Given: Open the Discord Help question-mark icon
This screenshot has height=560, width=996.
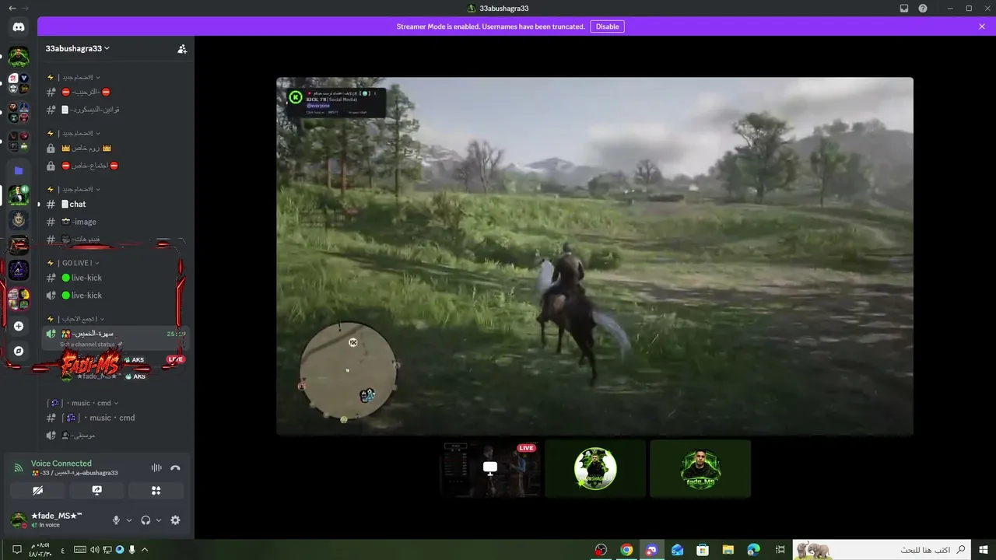Looking at the screenshot, I should [923, 8].
